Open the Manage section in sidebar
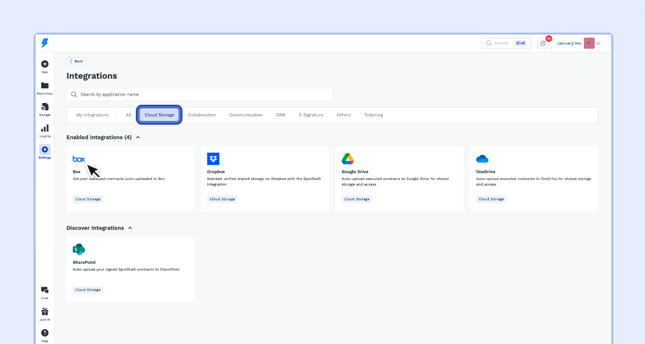Screen dimensions: 645x344 tap(44, 108)
